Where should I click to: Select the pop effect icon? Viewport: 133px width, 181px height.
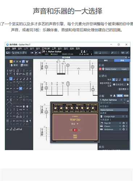pyautogui.click(x=21, y=106)
